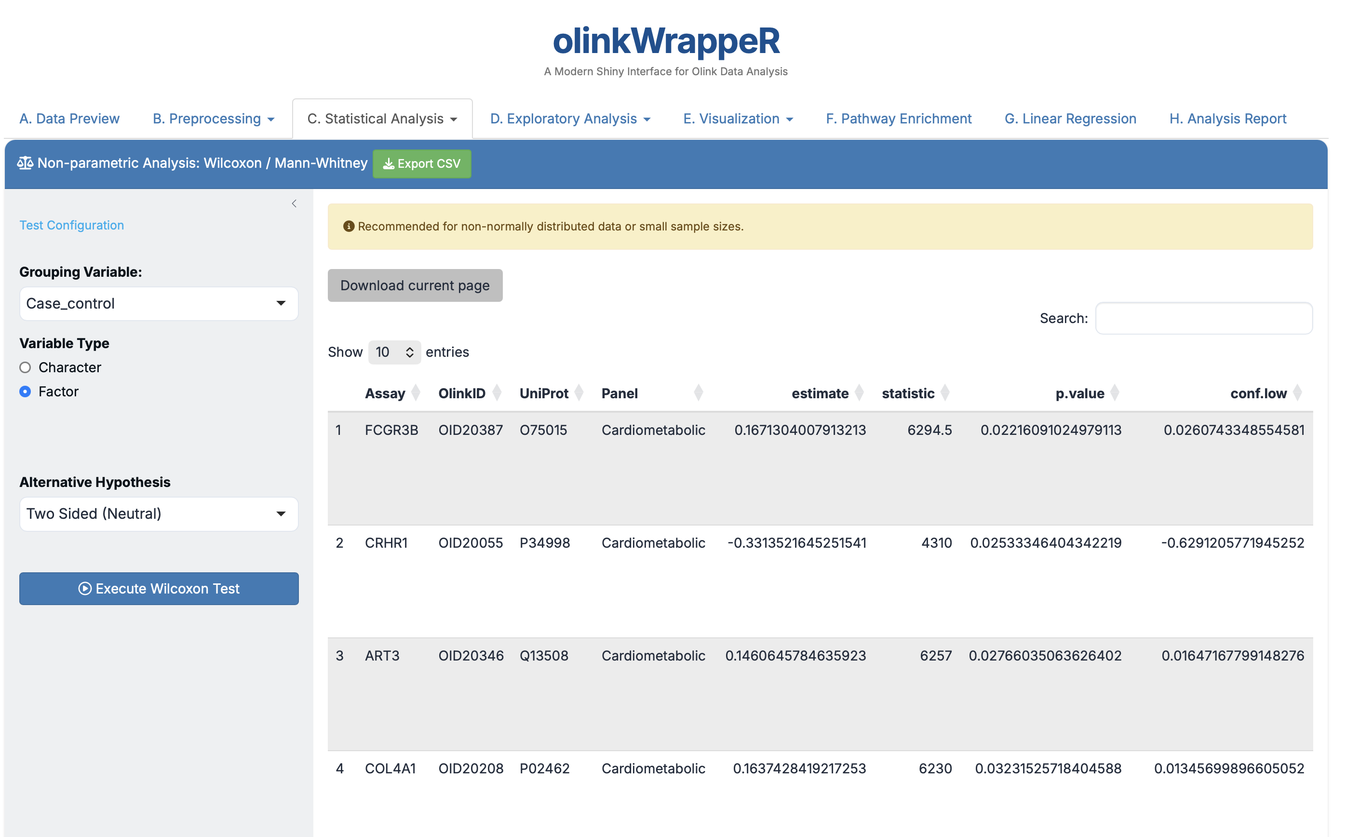Sort table by statistic column arrows
1346x837 pixels.
point(945,393)
